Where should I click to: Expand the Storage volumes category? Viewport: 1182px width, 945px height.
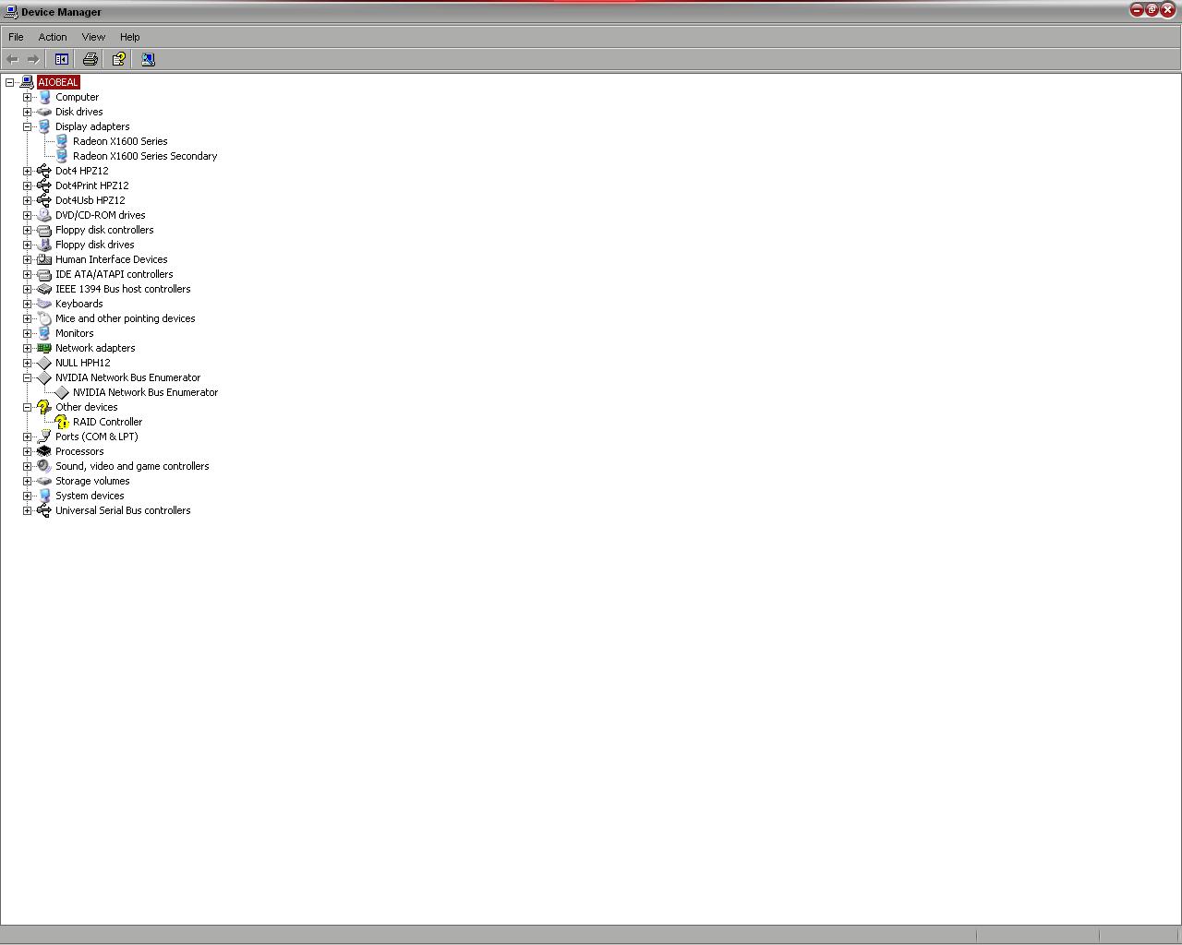(x=28, y=481)
